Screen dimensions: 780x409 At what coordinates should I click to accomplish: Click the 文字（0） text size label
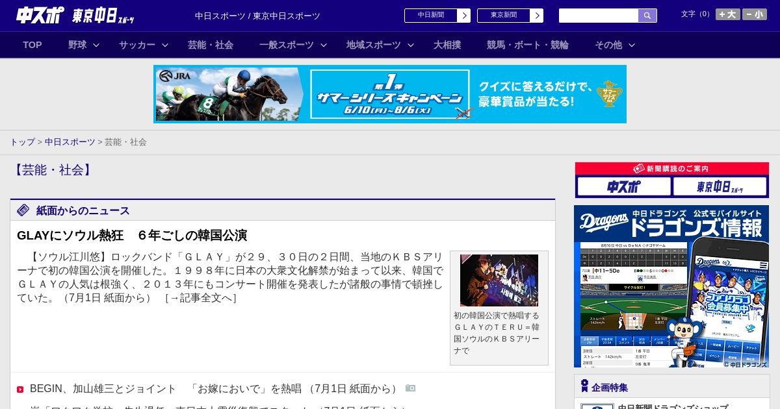tap(697, 14)
